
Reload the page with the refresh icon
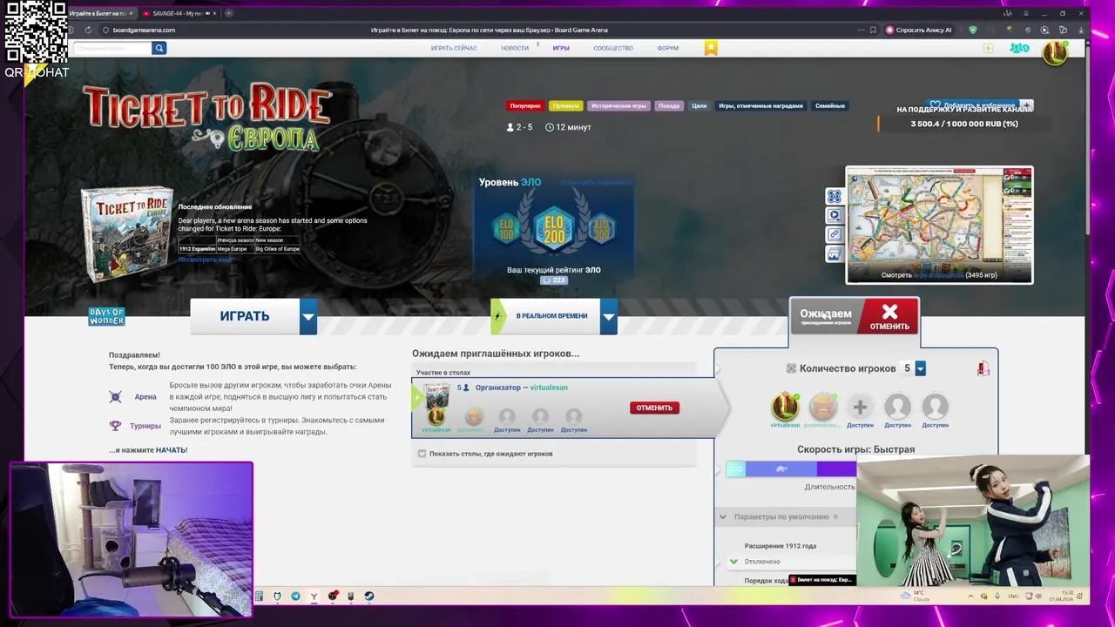point(88,30)
